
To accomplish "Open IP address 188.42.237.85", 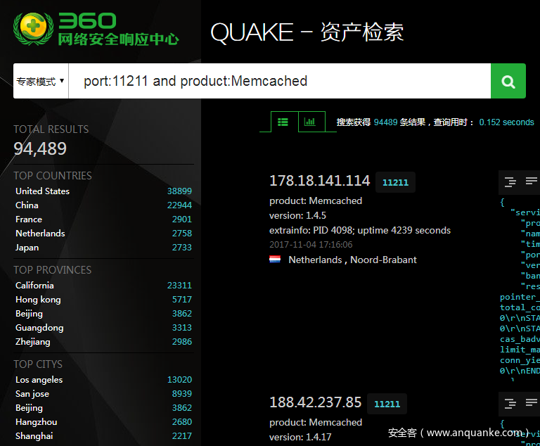I will 316,402.
